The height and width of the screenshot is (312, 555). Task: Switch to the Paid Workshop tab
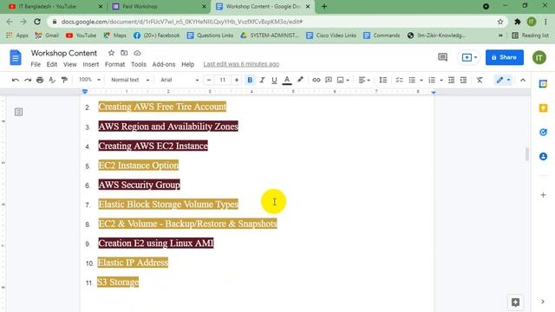(x=159, y=6)
